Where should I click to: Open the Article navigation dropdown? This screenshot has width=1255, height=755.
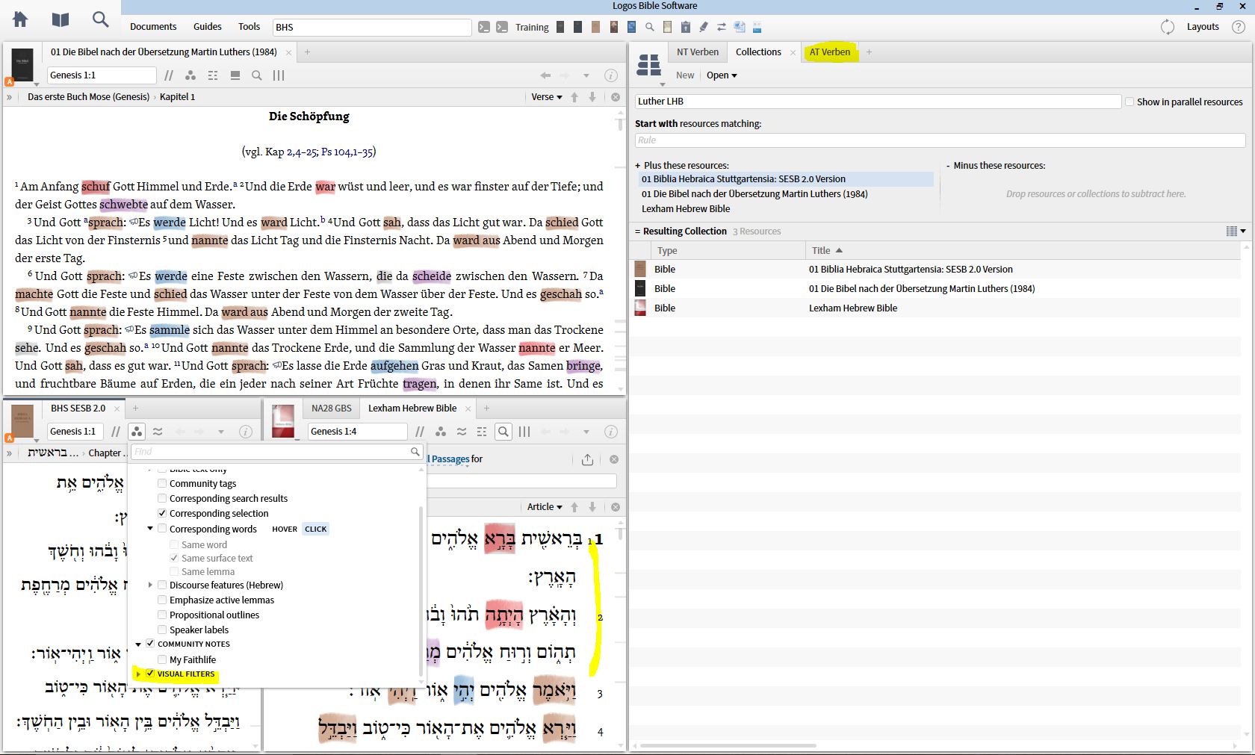(x=545, y=507)
